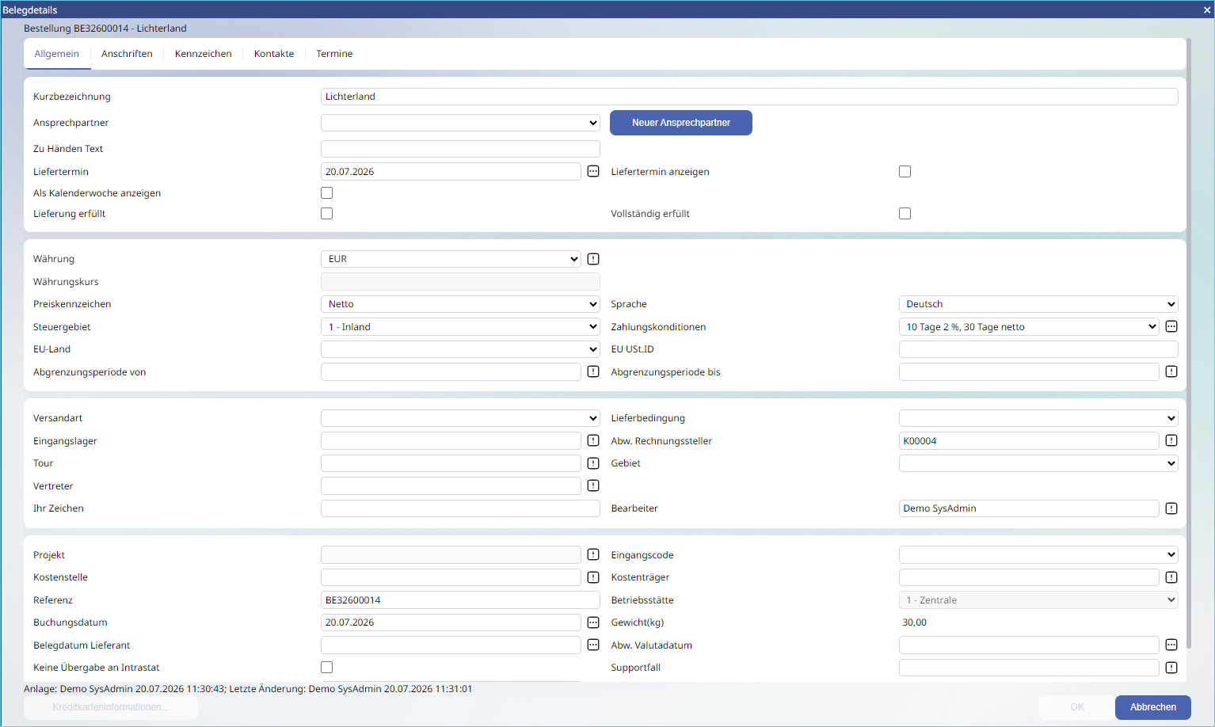The width and height of the screenshot is (1215, 727).
Task: Open the Tour lookup icon
Action: [593, 463]
